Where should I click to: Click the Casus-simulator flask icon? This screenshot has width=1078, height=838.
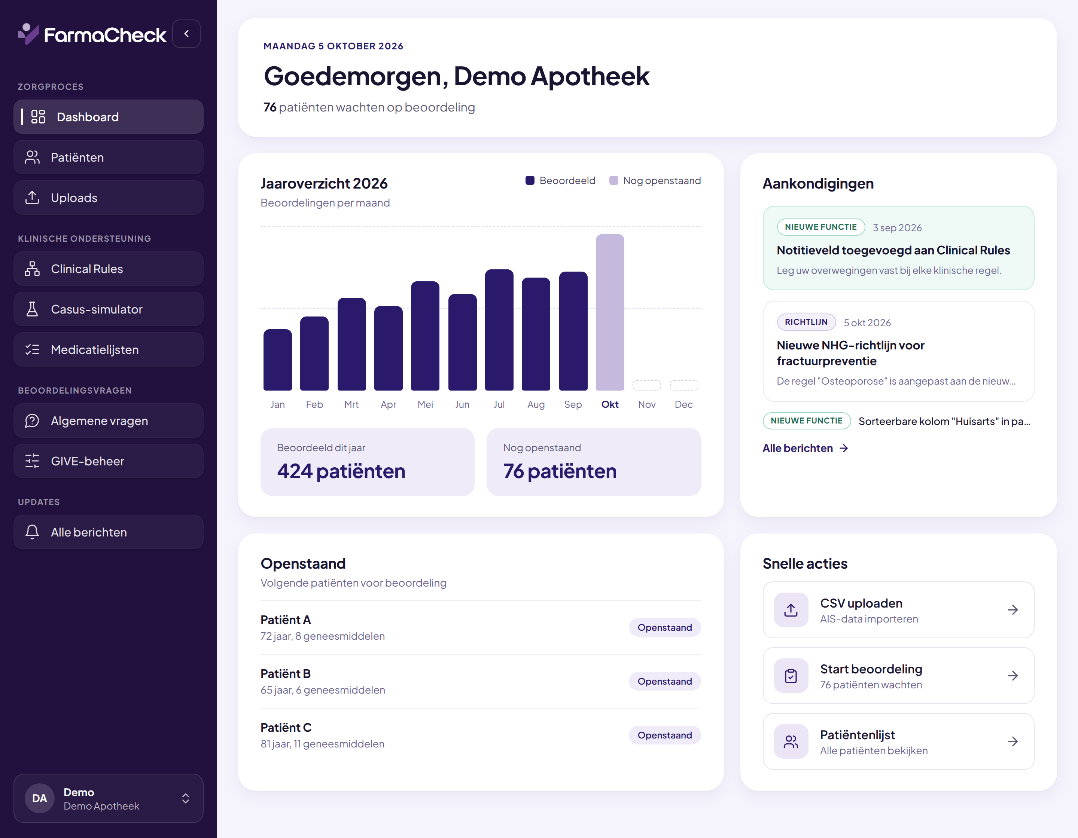32,309
